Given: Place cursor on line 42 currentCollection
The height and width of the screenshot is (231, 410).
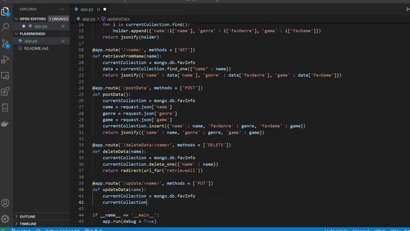Looking at the screenshot, I should click(124, 202).
